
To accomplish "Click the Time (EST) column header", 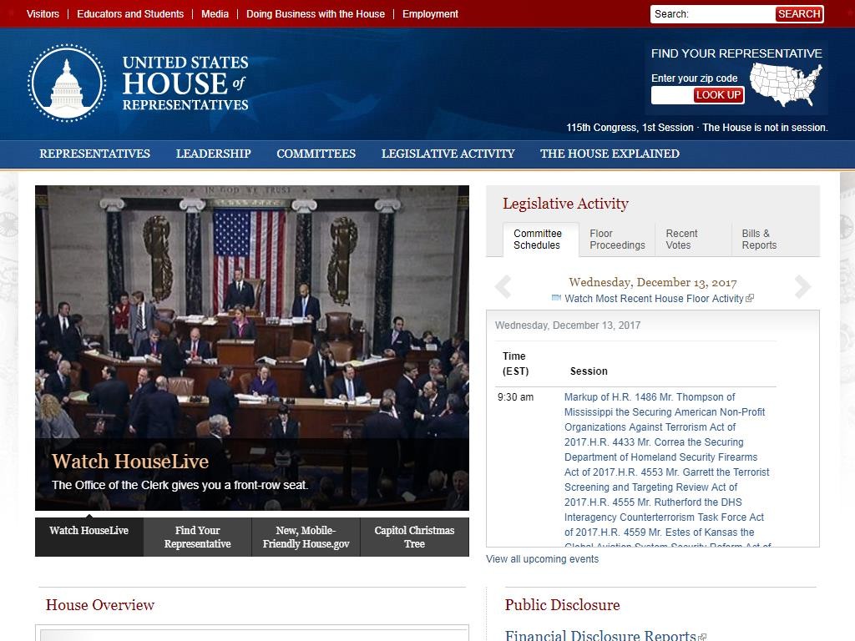I will [515, 364].
